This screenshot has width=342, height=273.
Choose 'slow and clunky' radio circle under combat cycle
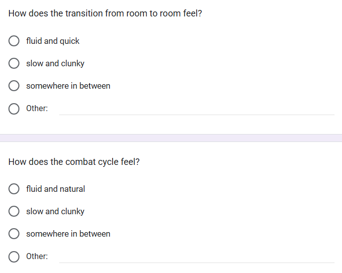pyautogui.click(x=14, y=211)
